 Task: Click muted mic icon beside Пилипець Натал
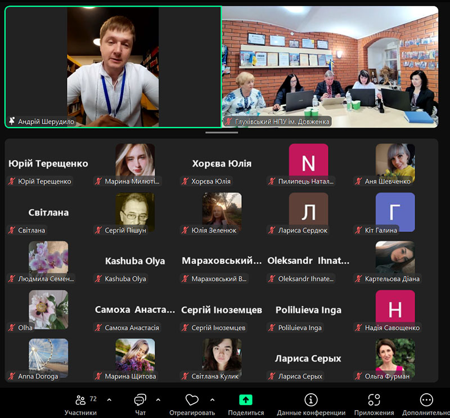click(272, 181)
